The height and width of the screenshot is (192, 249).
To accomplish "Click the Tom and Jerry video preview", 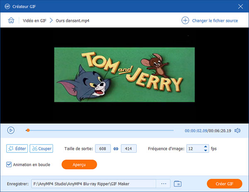I will coord(124,75).
